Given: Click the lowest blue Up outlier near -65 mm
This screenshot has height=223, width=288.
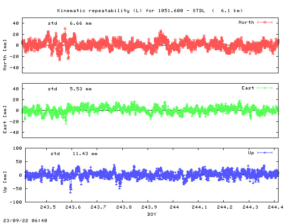Looking at the screenshot, I should pos(71,192).
